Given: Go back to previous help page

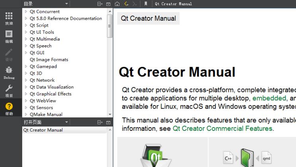Looking at the screenshot, I should tap(126, 4).
